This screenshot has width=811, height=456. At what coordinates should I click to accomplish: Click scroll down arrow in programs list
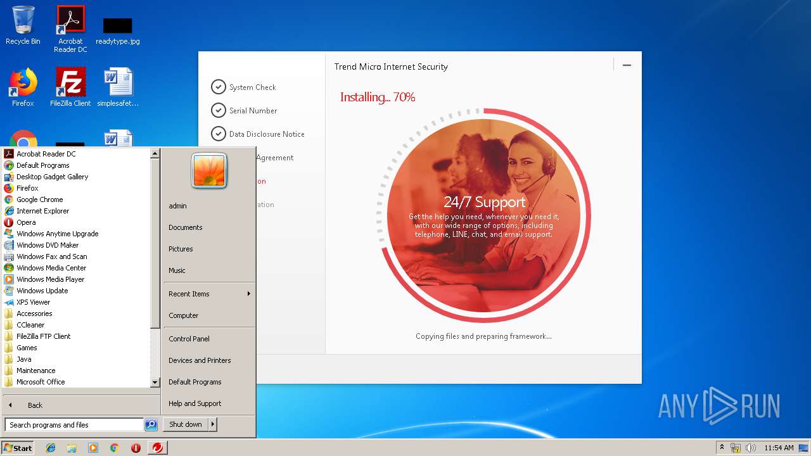[x=155, y=383]
